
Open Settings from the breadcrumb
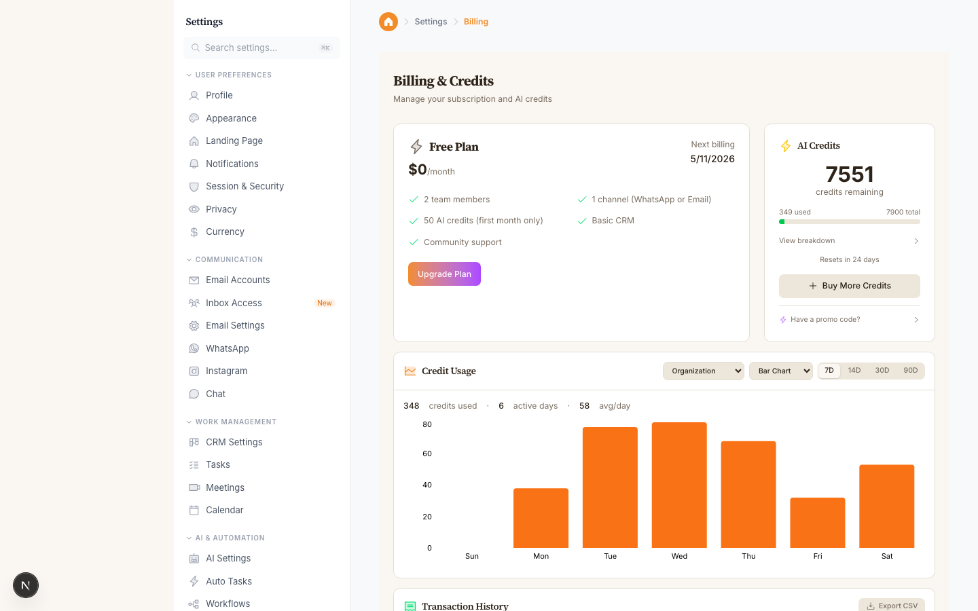pos(431,21)
